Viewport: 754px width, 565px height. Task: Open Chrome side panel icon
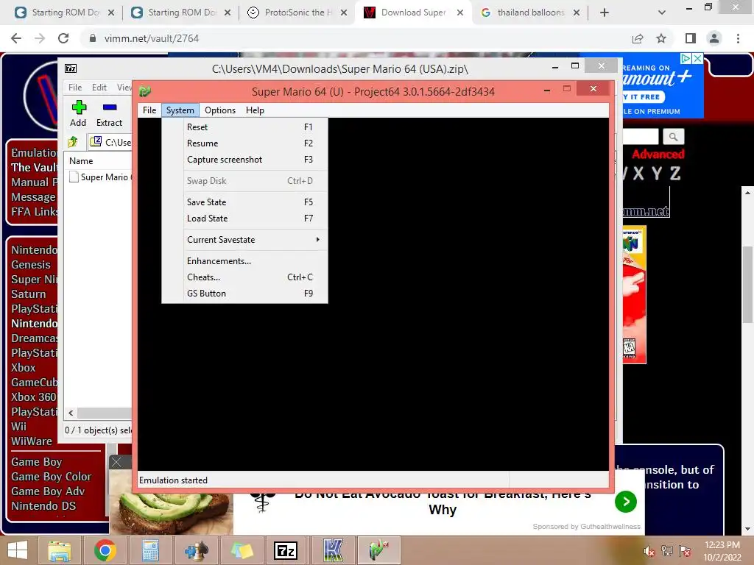pos(691,38)
